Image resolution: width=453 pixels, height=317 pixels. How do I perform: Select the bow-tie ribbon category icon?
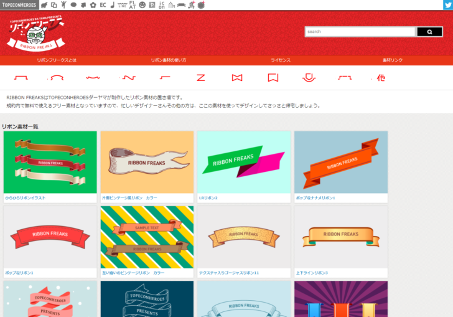(x=237, y=77)
